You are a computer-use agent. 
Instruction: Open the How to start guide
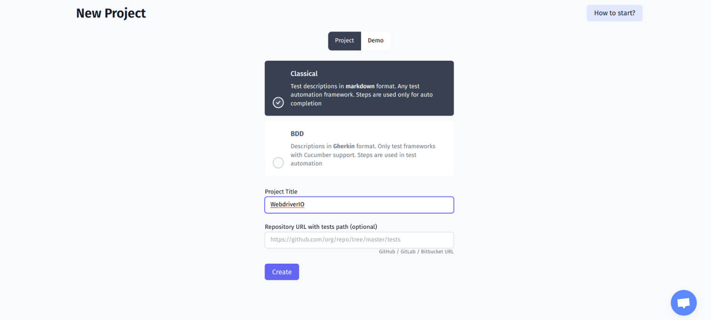[614, 13]
